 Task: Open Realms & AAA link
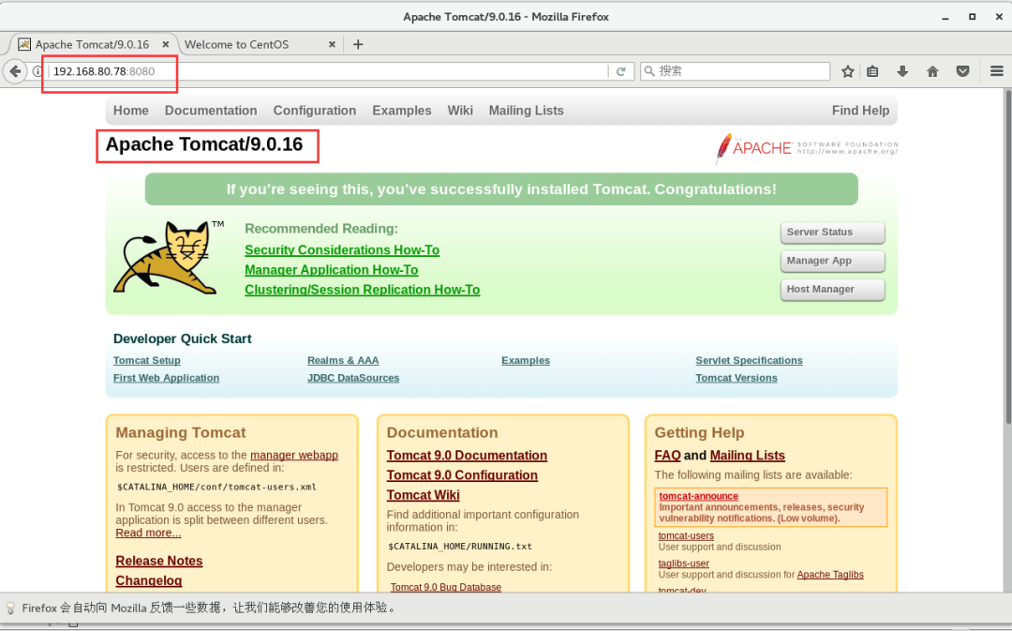pyautogui.click(x=343, y=360)
